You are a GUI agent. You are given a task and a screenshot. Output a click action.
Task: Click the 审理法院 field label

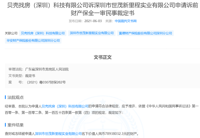[x=16, y=69]
